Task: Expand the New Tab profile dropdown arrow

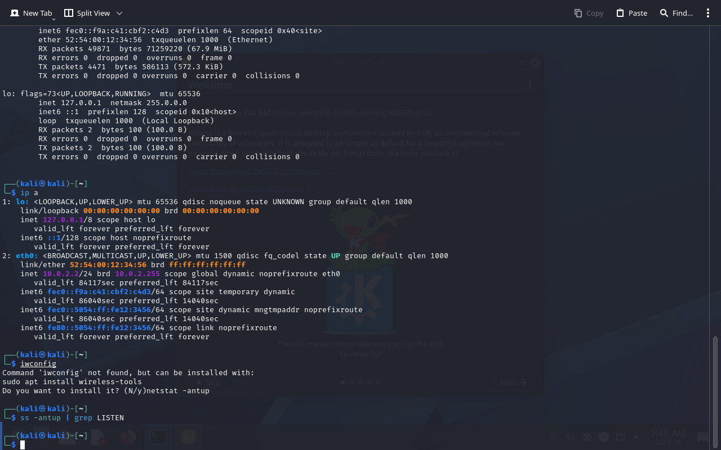Action: (54, 19)
